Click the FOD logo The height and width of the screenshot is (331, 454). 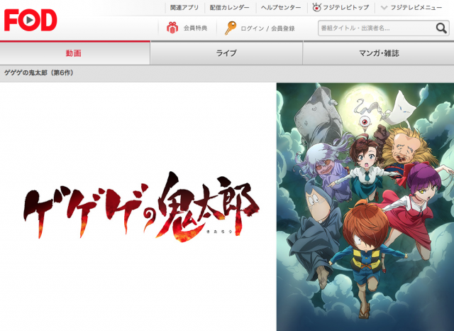tap(31, 20)
